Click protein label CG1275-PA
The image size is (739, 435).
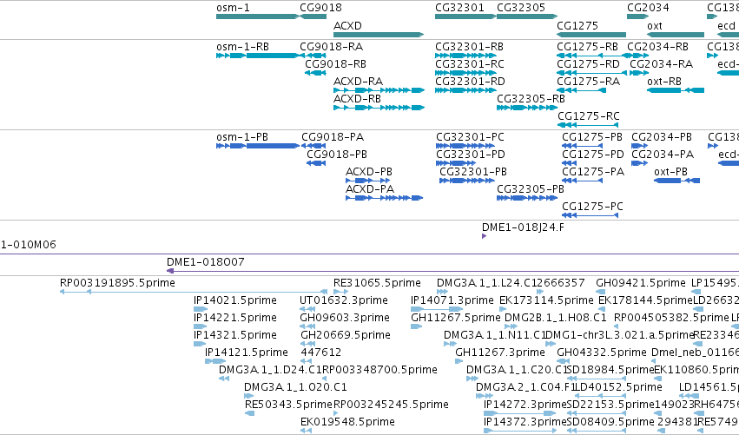(x=593, y=172)
